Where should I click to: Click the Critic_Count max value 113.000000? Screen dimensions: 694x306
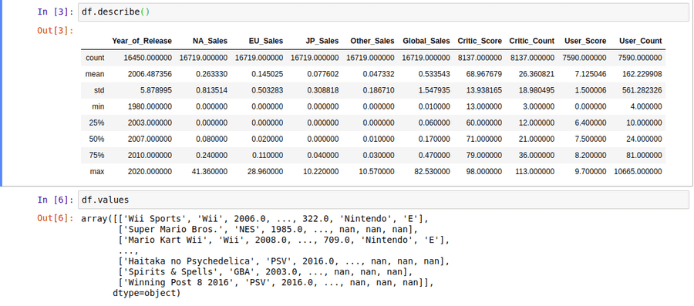534,171
